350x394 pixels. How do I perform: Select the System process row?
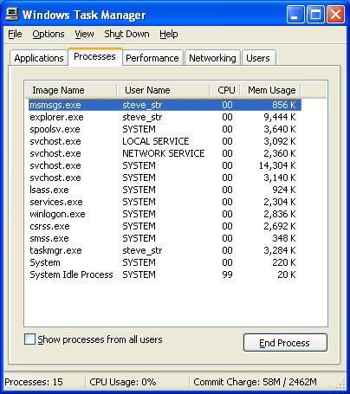click(165, 262)
